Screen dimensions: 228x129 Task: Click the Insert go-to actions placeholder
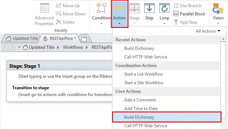pyautogui.click(x=65, y=95)
